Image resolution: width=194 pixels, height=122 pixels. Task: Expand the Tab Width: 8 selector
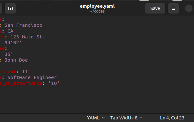[126, 118]
